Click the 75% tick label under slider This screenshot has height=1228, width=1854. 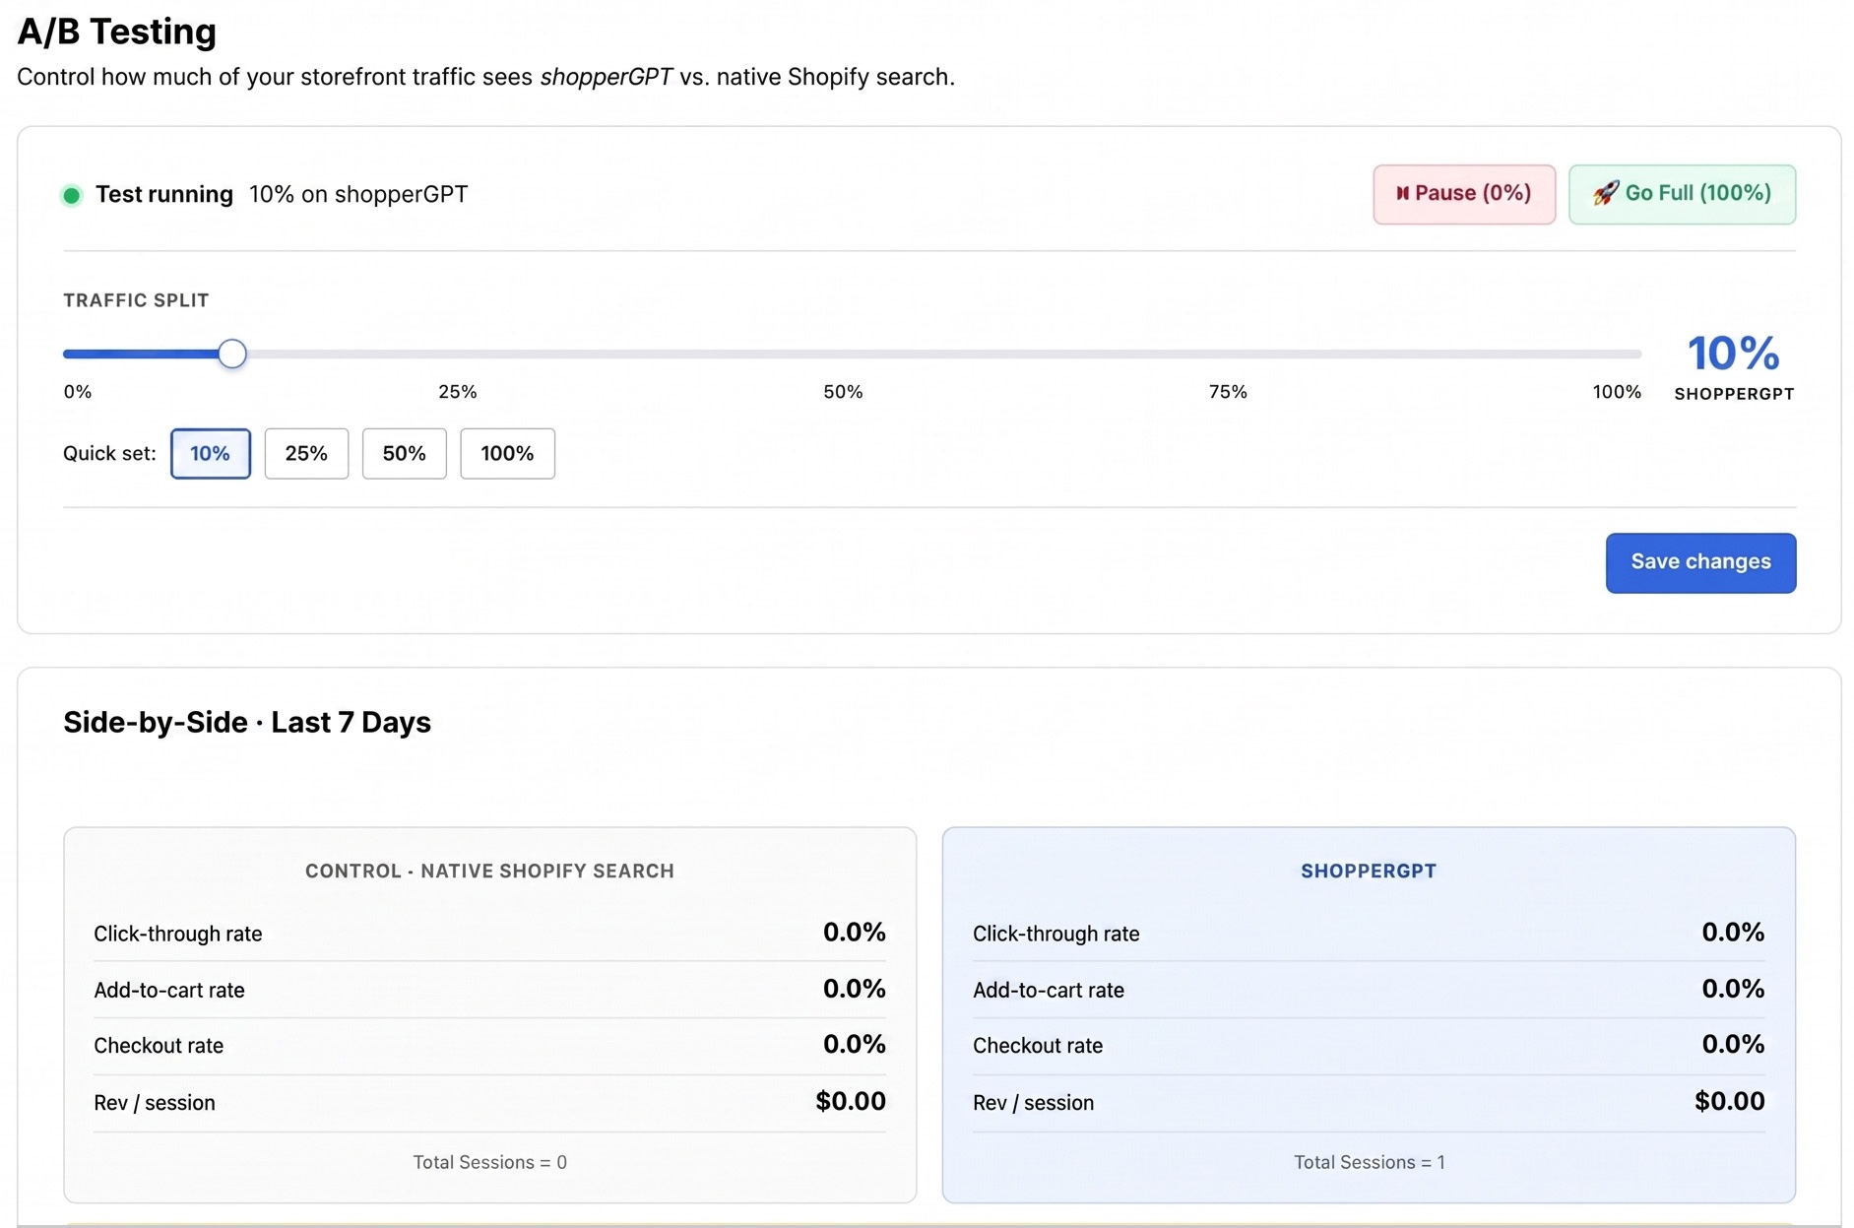[x=1228, y=392]
